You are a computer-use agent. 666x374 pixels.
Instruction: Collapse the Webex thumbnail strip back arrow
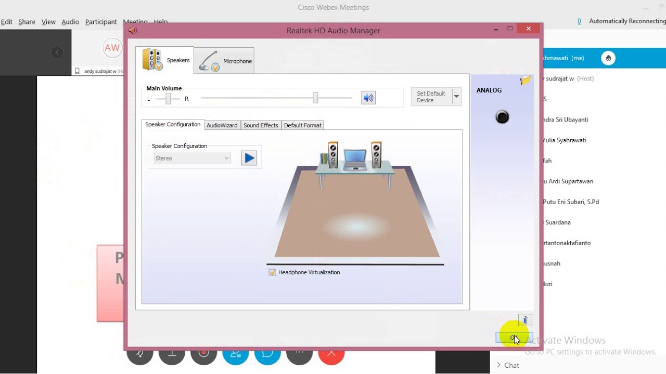[x=57, y=52]
